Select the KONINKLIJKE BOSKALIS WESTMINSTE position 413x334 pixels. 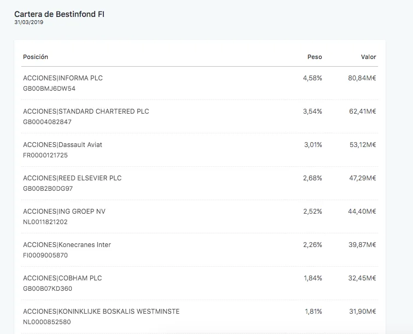(101, 312)
